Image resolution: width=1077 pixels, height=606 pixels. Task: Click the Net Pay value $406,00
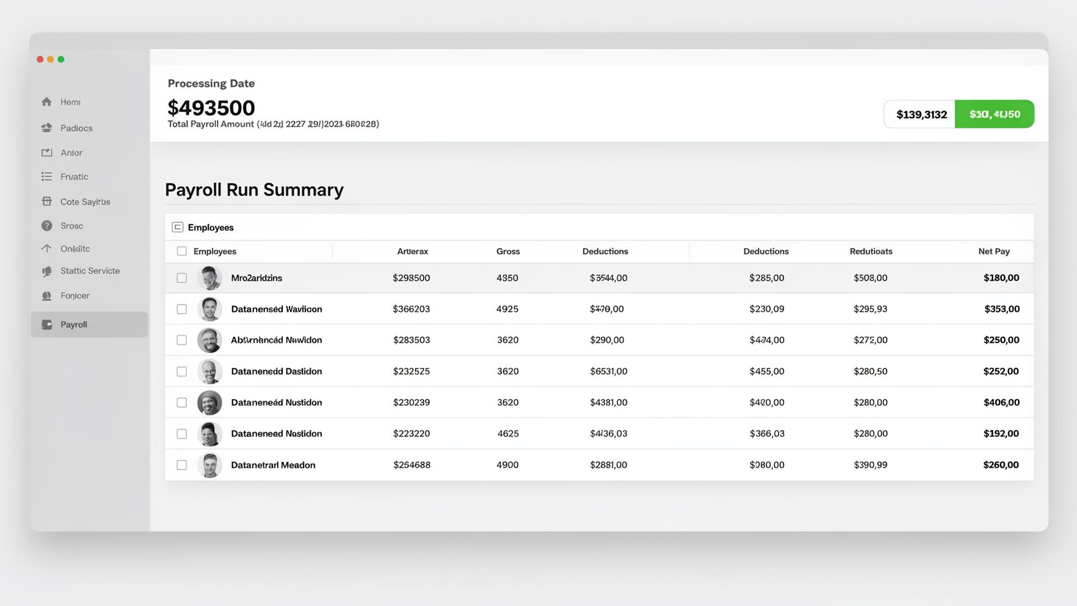1001,402
